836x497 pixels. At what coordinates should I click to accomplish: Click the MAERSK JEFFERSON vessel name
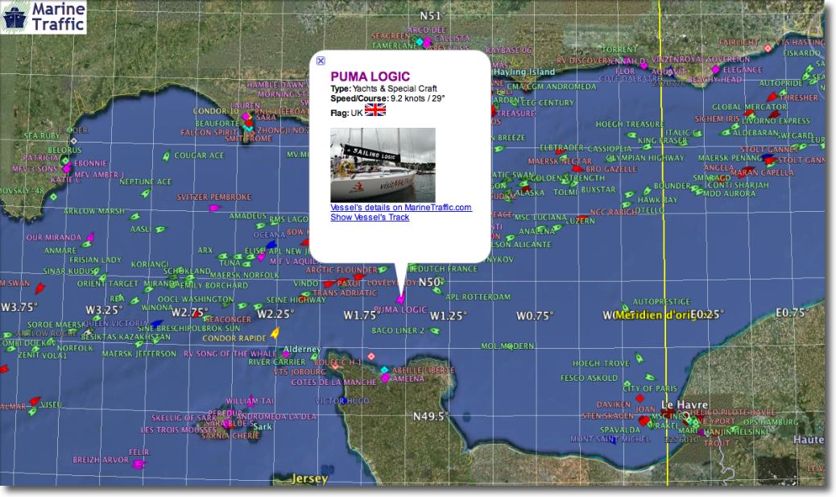coord(139,354)
